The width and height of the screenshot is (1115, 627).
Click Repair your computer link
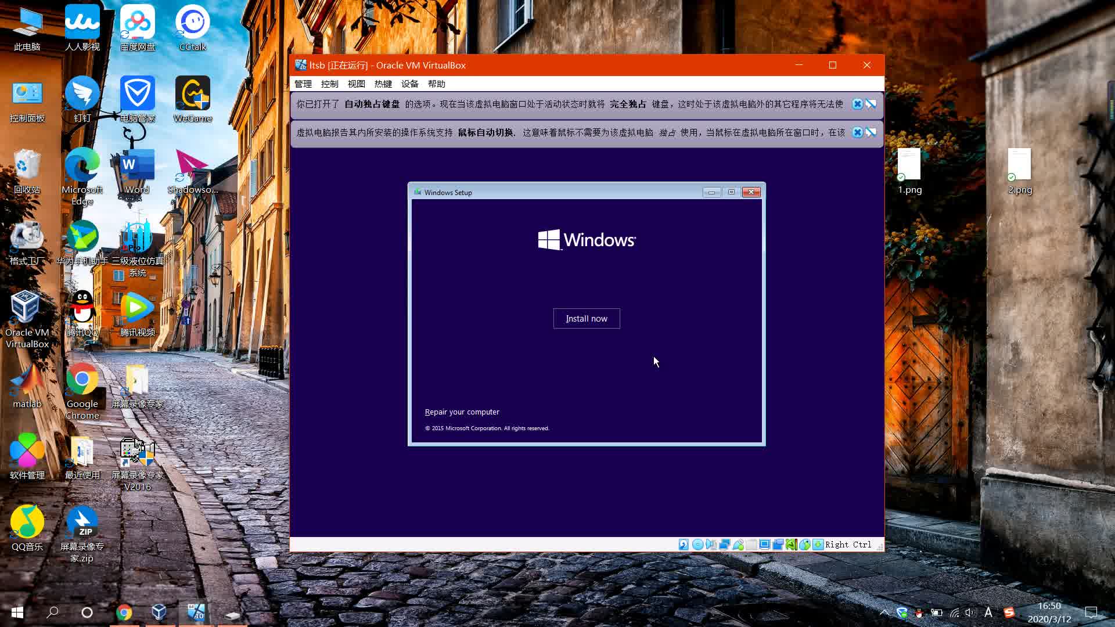coord(462,412)
